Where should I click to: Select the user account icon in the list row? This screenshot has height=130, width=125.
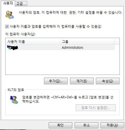[9, 47]
